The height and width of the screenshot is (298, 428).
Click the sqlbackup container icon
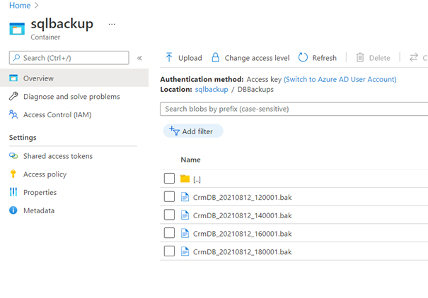pos(17,29)
